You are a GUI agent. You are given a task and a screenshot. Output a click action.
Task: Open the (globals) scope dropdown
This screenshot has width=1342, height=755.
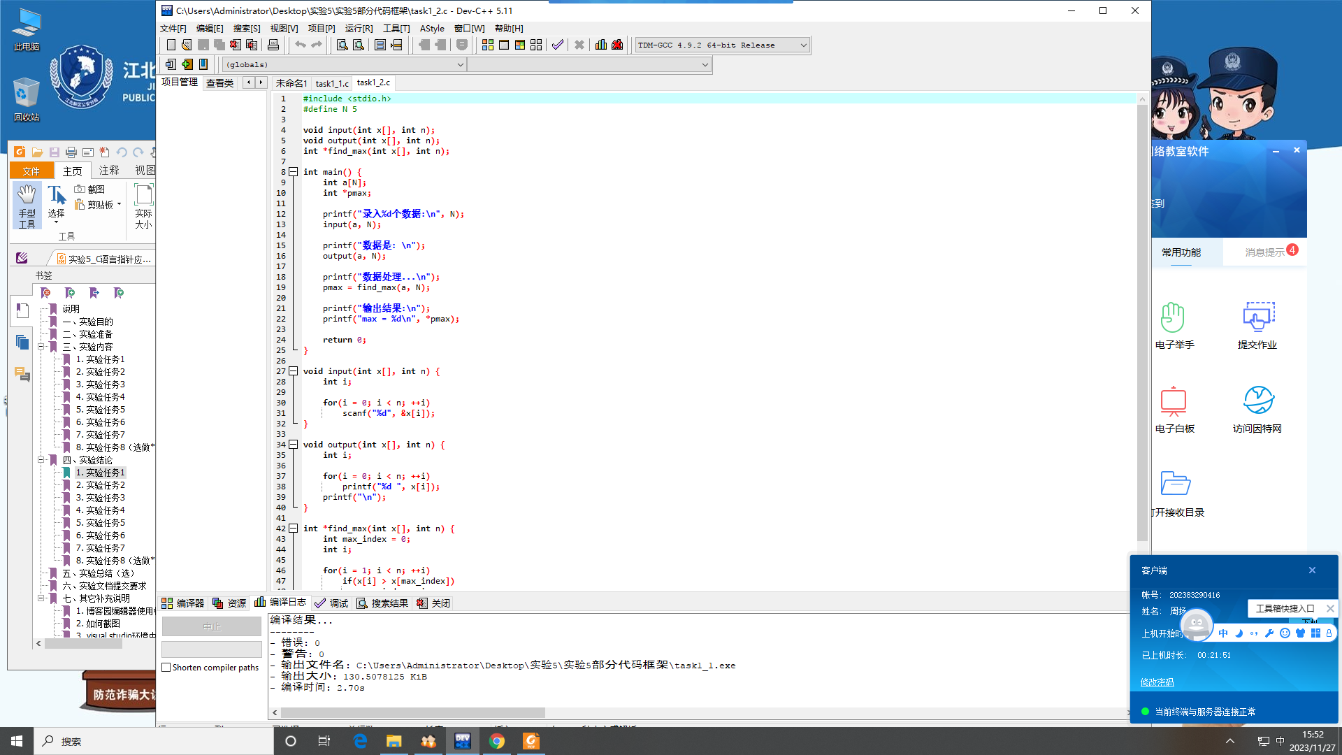coord(460,64)
